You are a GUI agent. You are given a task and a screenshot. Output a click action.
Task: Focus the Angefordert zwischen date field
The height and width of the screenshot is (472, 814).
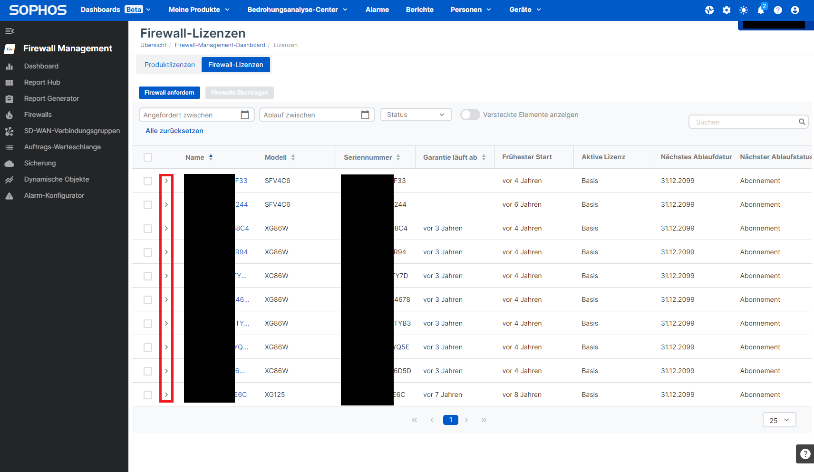(196, 115)
